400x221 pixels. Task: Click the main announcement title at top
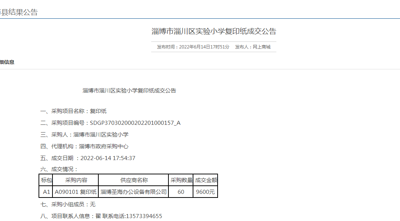[214, 32]
